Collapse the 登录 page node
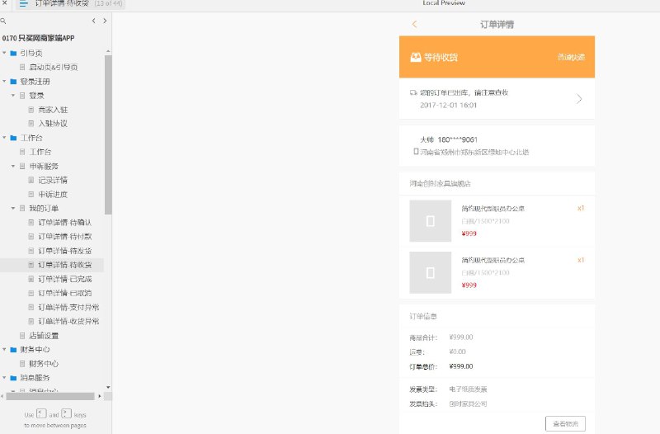The height and width of the screenshot is (434, 660). pyautogui.click(x=13, y=96)
